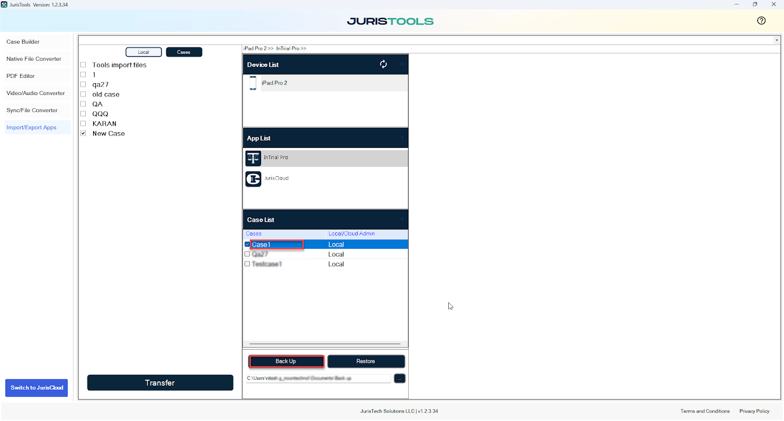
Task: Click the iPad Pro 2 breadcrumb
Action: 259,48
